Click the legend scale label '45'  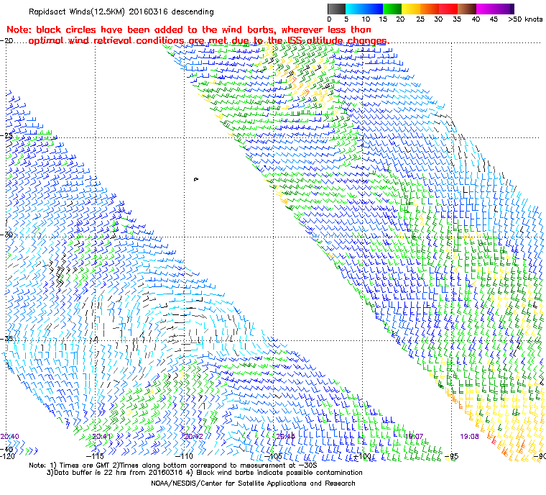click(494, 19)
